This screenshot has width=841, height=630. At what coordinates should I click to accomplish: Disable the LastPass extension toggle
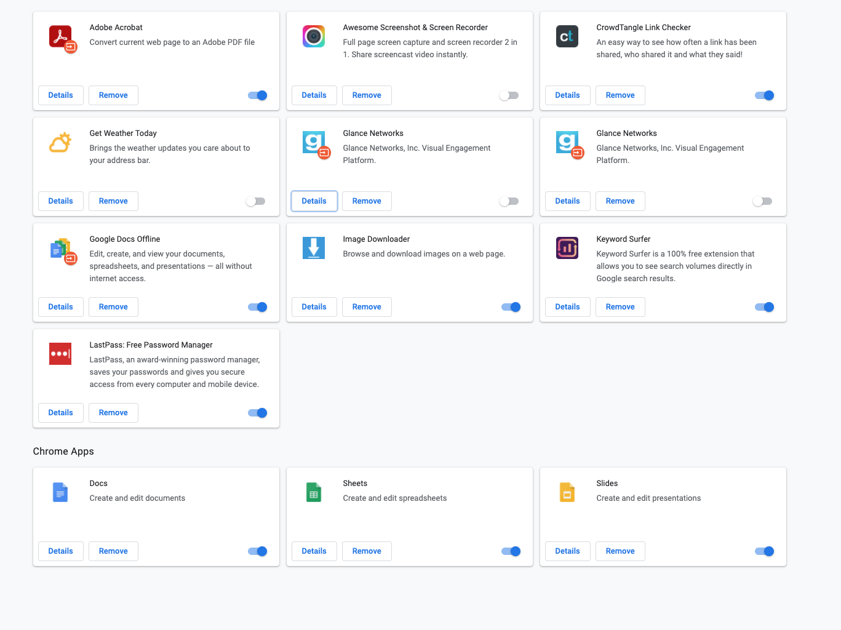[257, 413]
